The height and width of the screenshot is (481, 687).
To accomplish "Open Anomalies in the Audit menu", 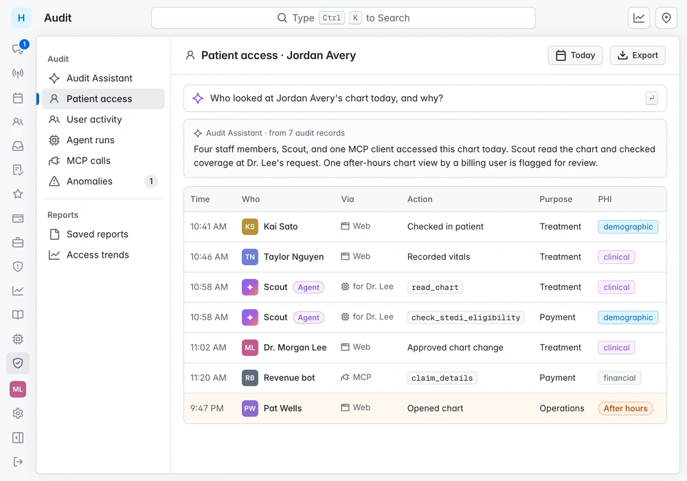I will pos(104,181).
